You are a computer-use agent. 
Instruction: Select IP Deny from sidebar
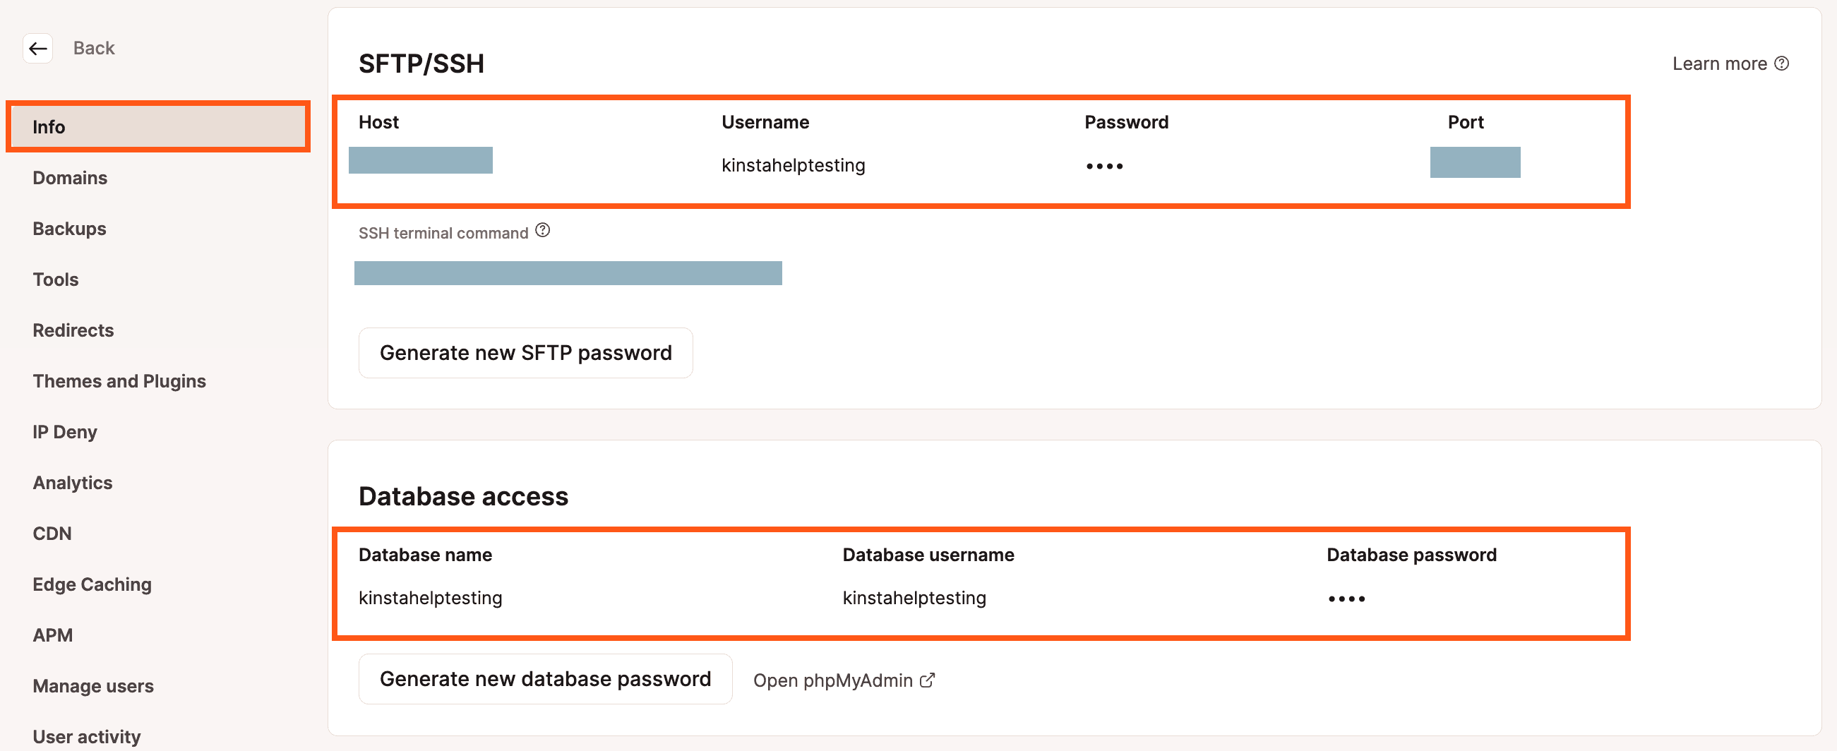tap(64, 431)
